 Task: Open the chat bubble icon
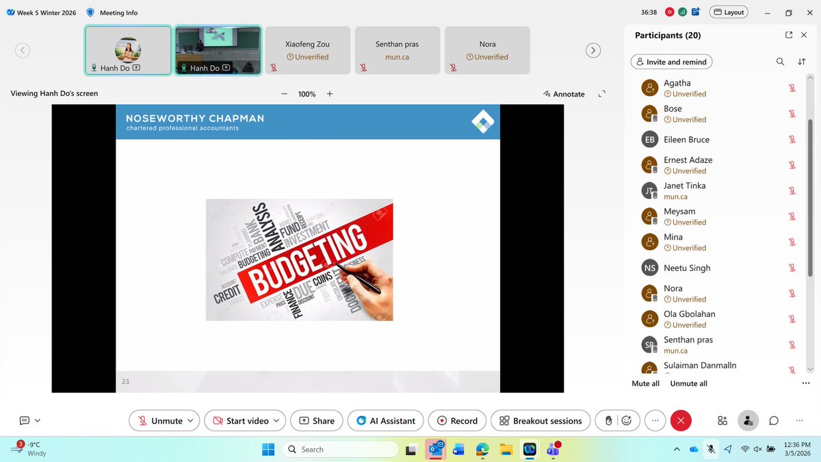click(774, 421)
